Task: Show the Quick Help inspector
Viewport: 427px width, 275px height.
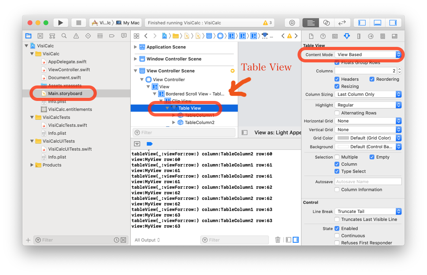Action: pos(323,36)
